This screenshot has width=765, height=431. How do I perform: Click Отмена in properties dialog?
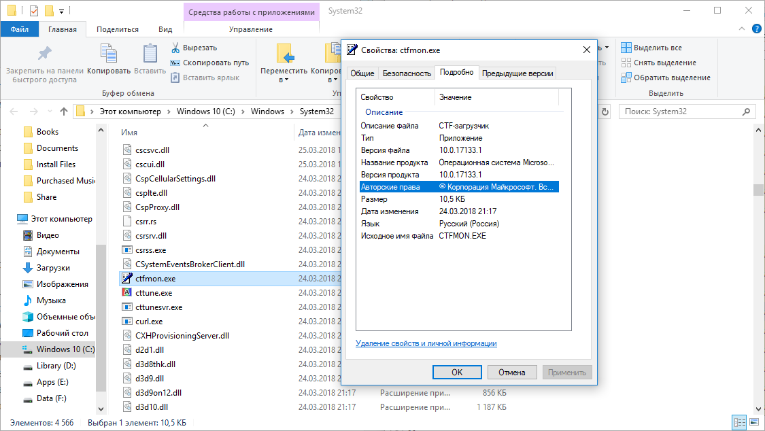[x=512, y=372]
